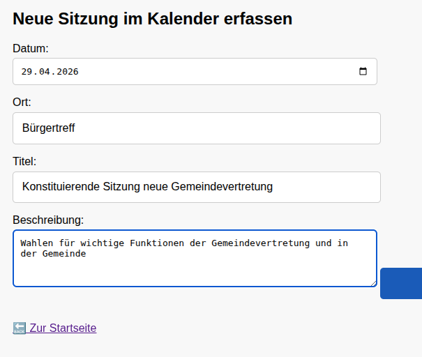
Task: Click into the Titel input field
Action: coord(196,187)
